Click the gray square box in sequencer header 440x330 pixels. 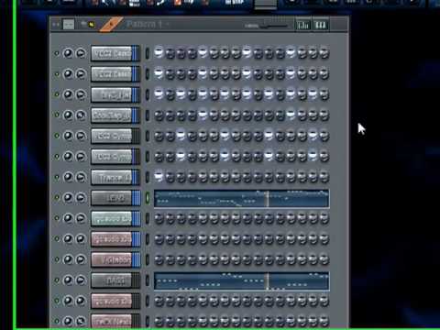tap(69, 24)
